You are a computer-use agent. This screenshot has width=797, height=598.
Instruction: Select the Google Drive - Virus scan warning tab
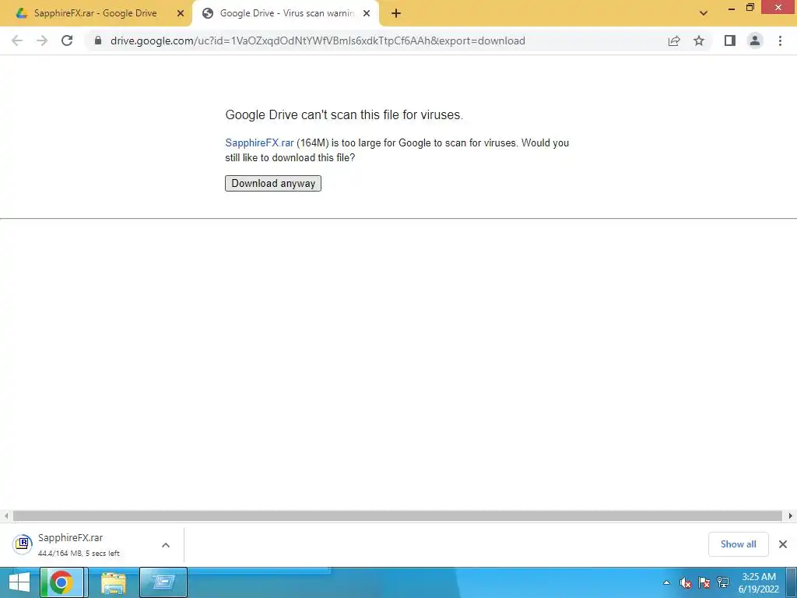tap(286, 13)
